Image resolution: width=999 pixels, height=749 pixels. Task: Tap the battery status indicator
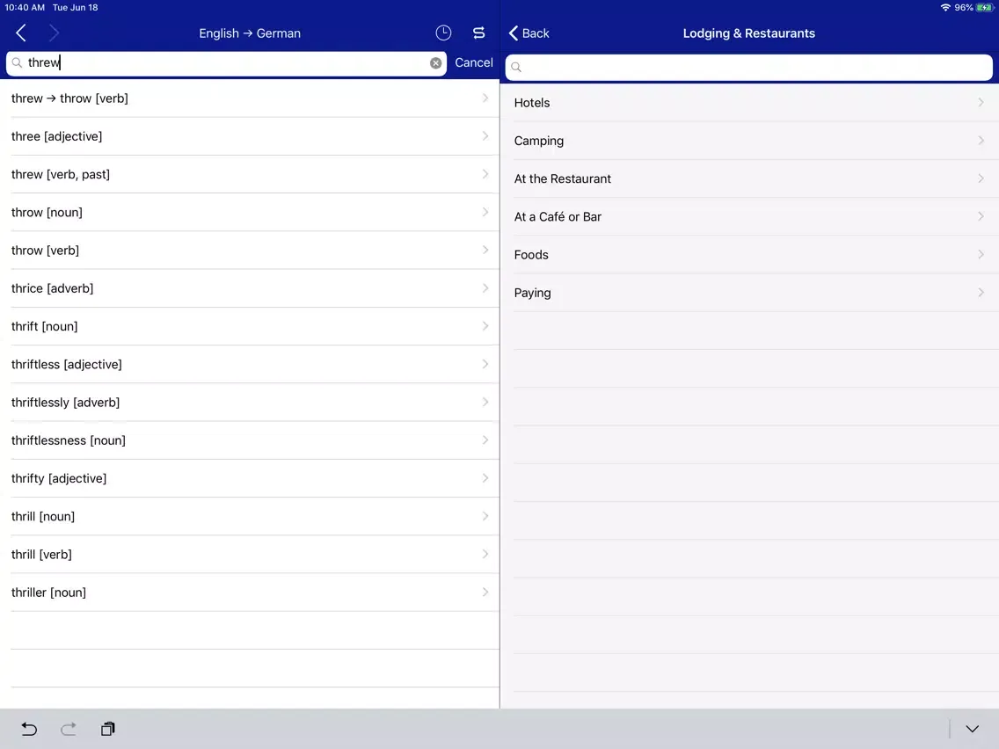pyautogui.click(x=984, y=8)
